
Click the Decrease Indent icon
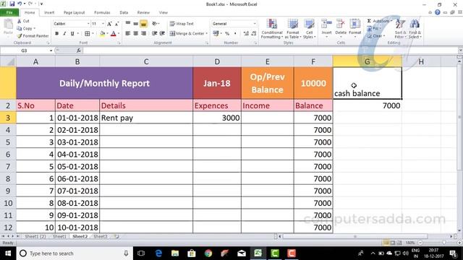[154, 34]
